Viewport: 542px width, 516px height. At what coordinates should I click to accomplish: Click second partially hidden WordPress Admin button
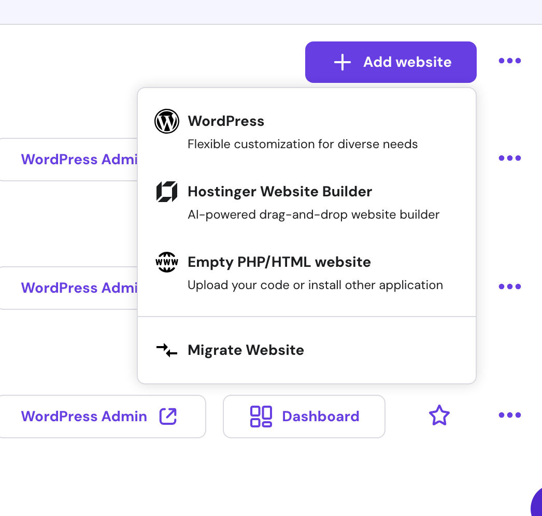coord(69,288)
